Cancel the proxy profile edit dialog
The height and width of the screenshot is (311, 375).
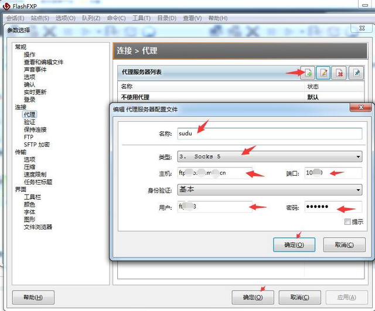point(344,245)
